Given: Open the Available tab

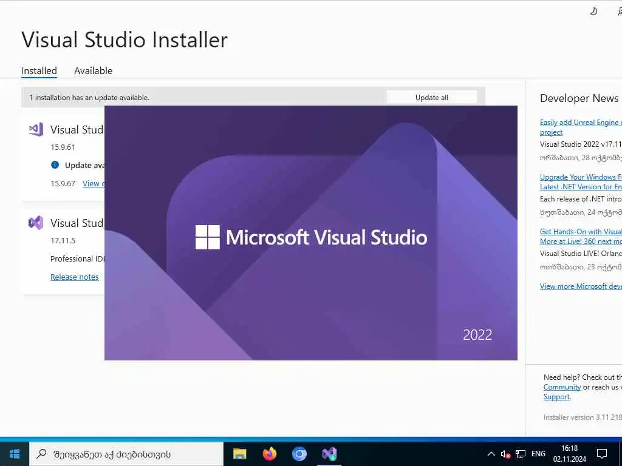Looking at the screenshot, I should tap(93, 71).
